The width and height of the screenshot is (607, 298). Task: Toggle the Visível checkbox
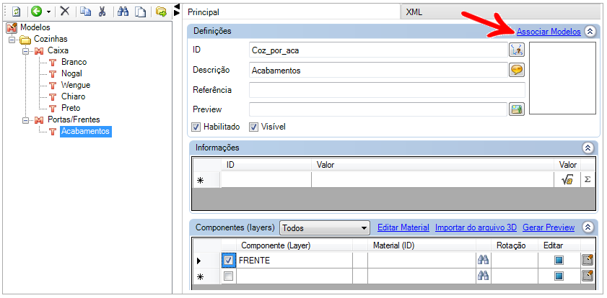tap(253, 127)
